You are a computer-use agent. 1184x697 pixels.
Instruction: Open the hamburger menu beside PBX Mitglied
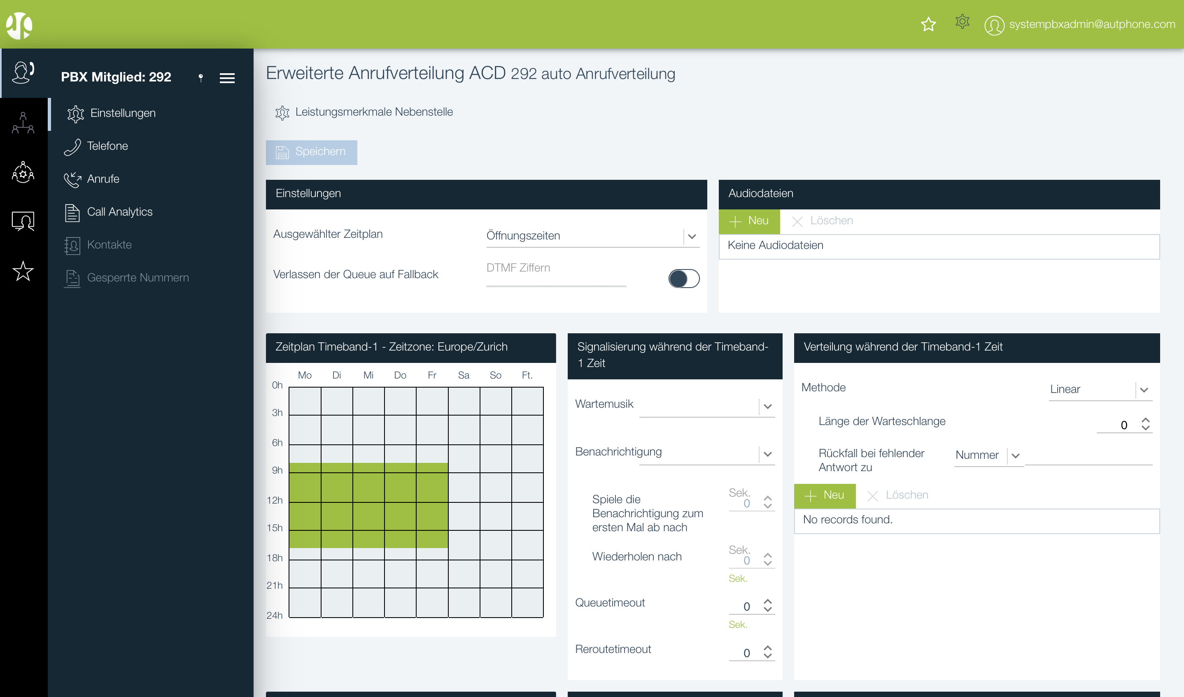pyautogui.click(x=227, y=78)
